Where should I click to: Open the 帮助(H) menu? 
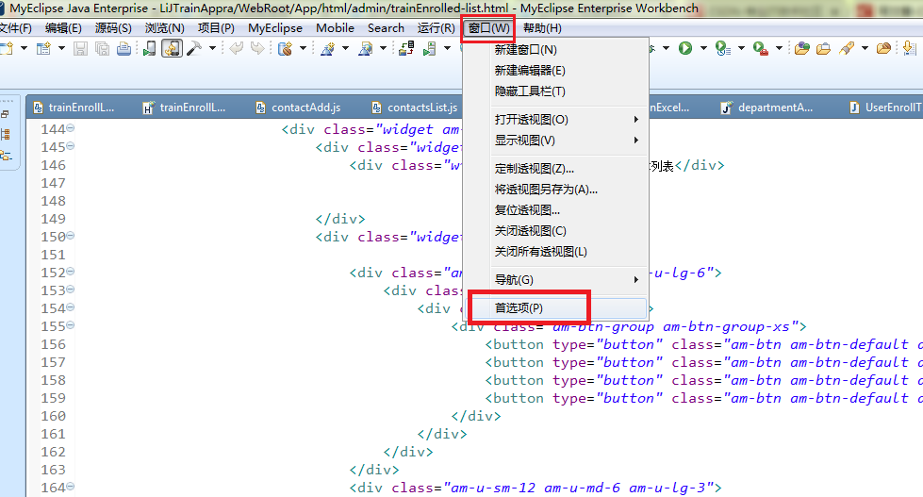tap(542, 28)
